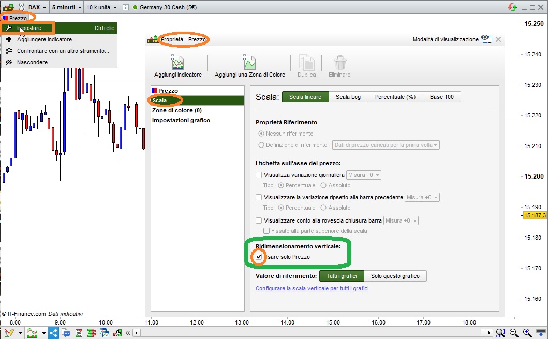Choose Impostare... from context menu
Screen dimensions: 548x339
[x=59, y=28]
